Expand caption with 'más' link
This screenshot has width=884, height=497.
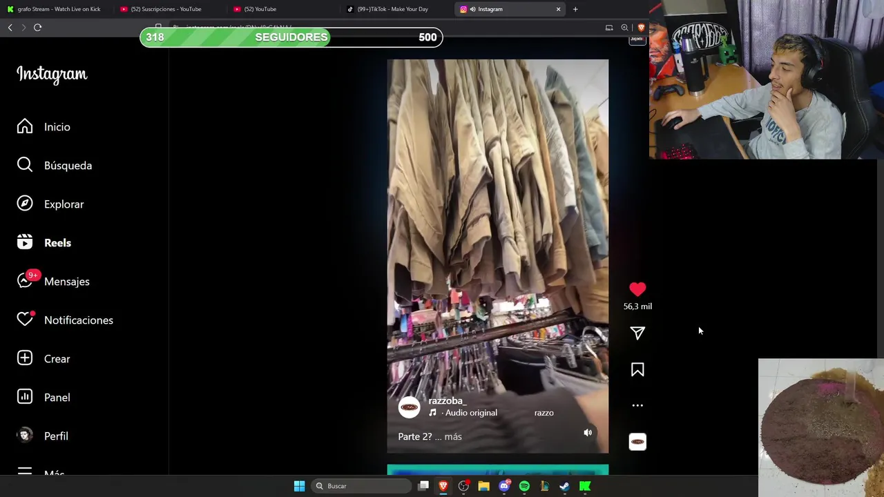point(453,436)
